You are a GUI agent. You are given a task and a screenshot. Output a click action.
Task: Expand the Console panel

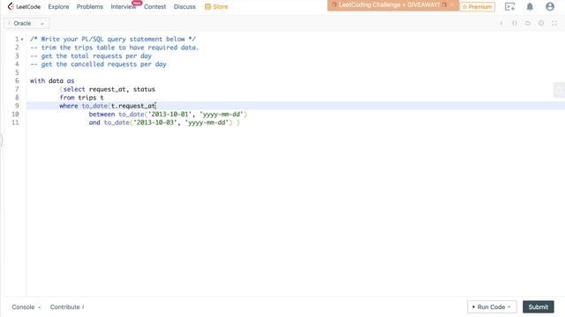pyautogui.click(x=26, y=307)
